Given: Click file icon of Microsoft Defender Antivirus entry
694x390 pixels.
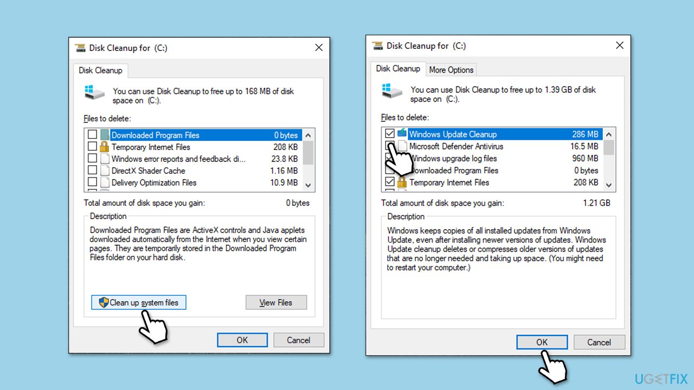Looking at the screenshot, I should 402,146.
